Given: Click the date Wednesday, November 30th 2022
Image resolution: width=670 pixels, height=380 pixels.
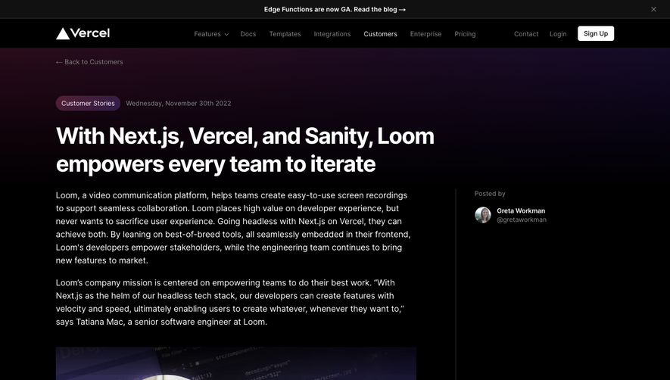Looking at the screenshot, I should (x=178, y=103).
